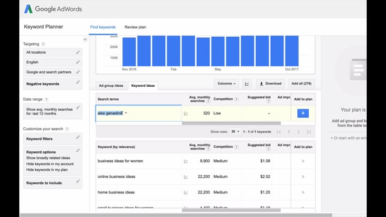Download the keyword ideas
This screenshot has width=386, height=217.
tap(270, 84)
